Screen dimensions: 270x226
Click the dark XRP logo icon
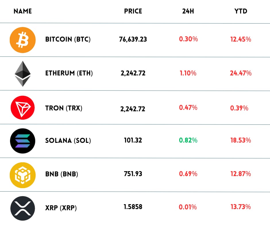pyautogui.click(x=23, y=208)
